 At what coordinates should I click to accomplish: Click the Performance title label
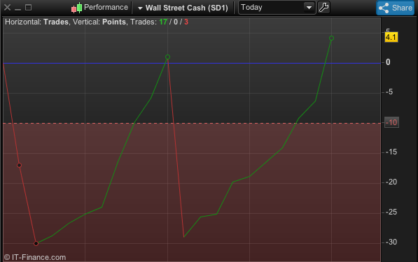pyautogui.click(x=106, y=7)
